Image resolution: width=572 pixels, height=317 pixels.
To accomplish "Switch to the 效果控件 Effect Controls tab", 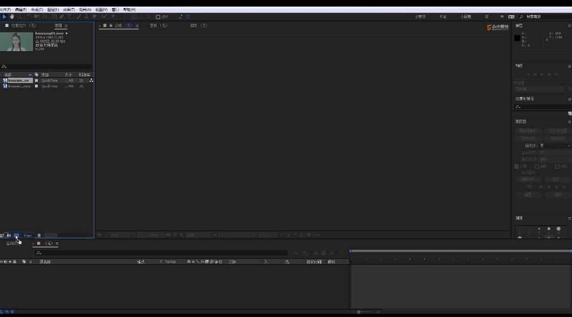I will tap(22, 25).
